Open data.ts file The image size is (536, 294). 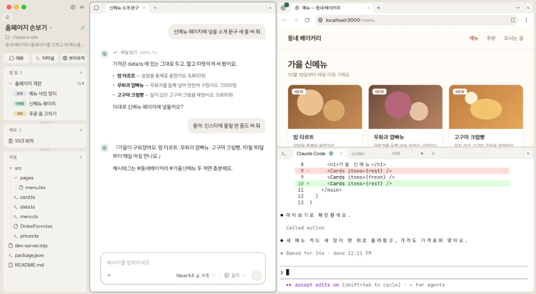pyautogui.click(x=27, y=207)
